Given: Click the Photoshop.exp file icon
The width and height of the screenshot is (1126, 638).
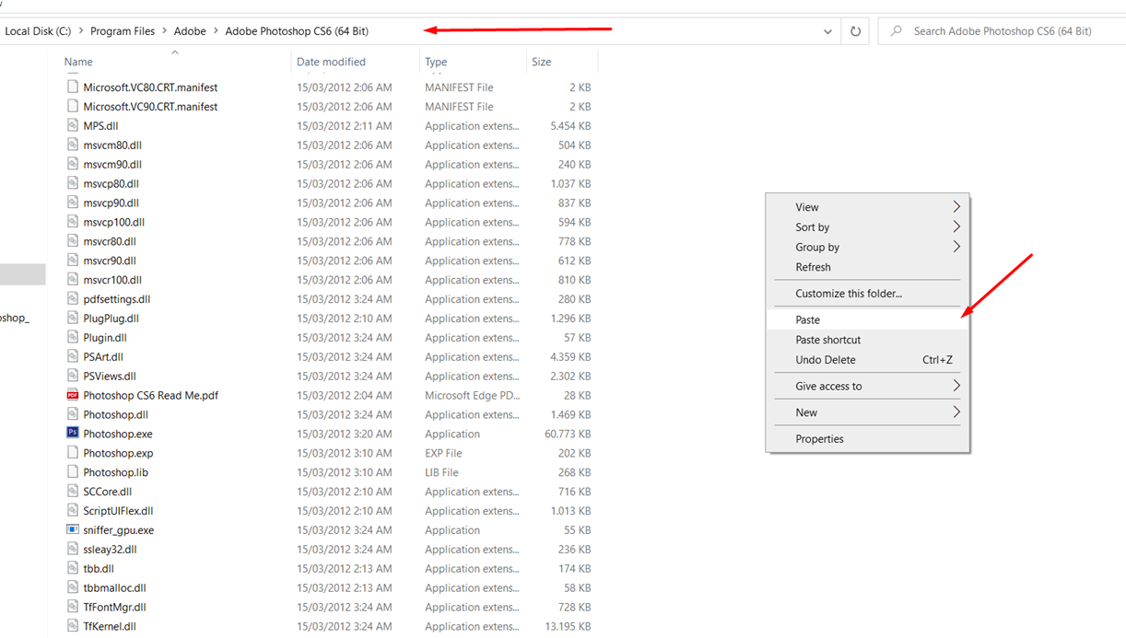Looking at the screenshot, I should tap(73, 453).
